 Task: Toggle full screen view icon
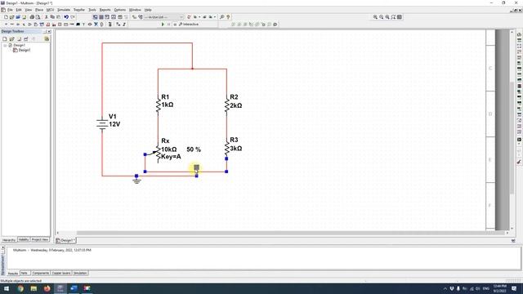coord(400,17)
